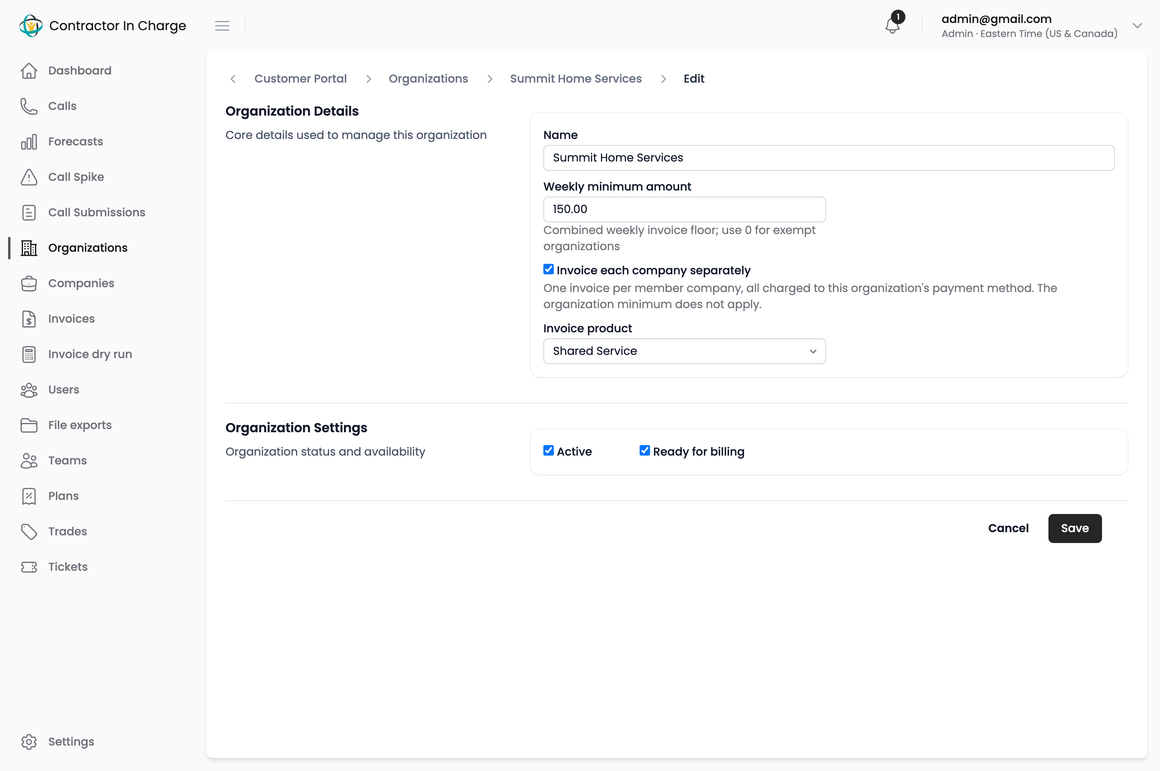
Task: Click the Edit breadcrumb text
Action: (694, 79)
